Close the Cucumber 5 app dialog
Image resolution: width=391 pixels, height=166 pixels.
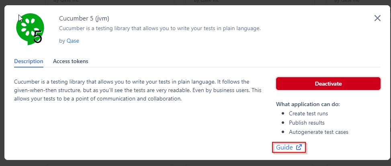[x=377, y=18]
